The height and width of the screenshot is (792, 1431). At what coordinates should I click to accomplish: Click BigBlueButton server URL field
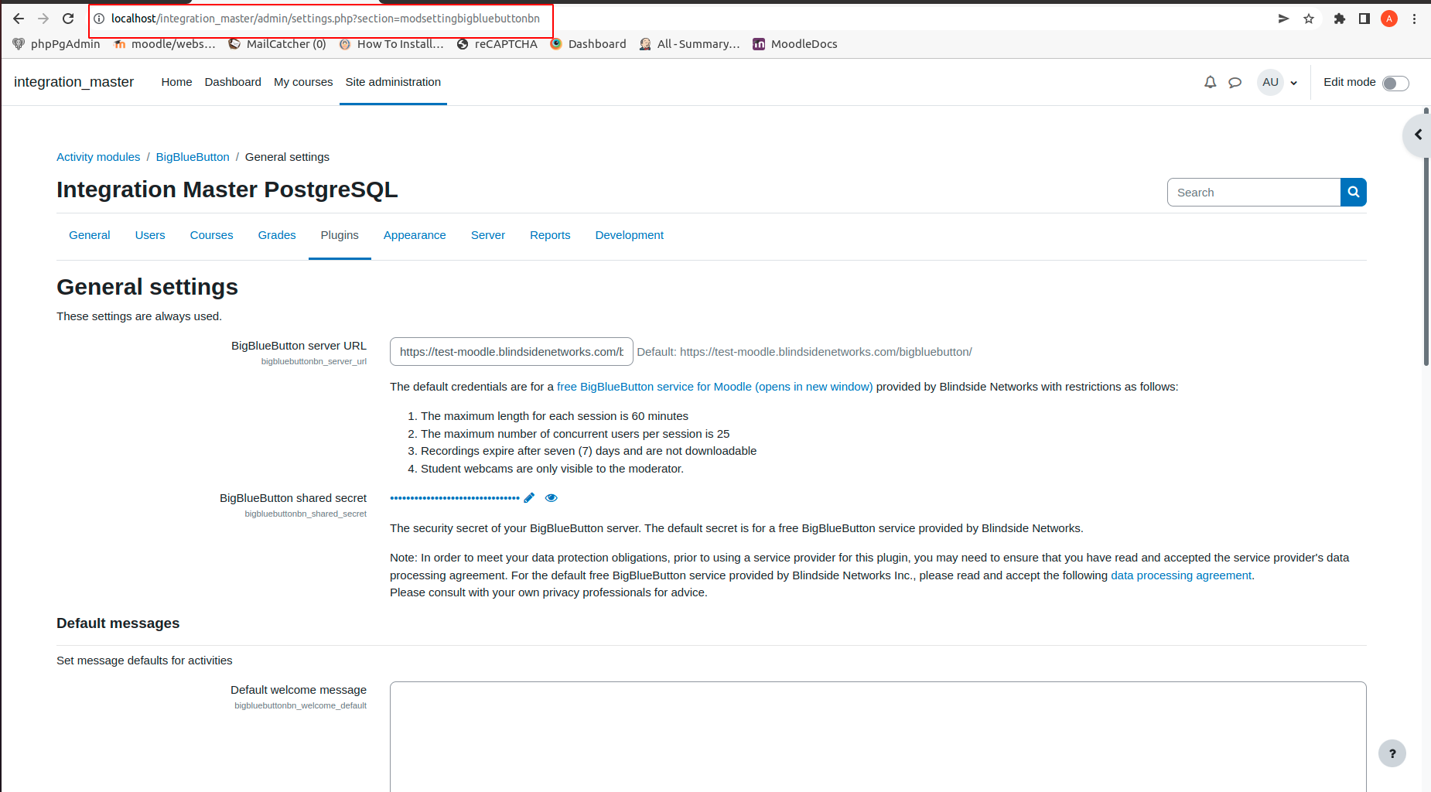[x=511, y=352]
